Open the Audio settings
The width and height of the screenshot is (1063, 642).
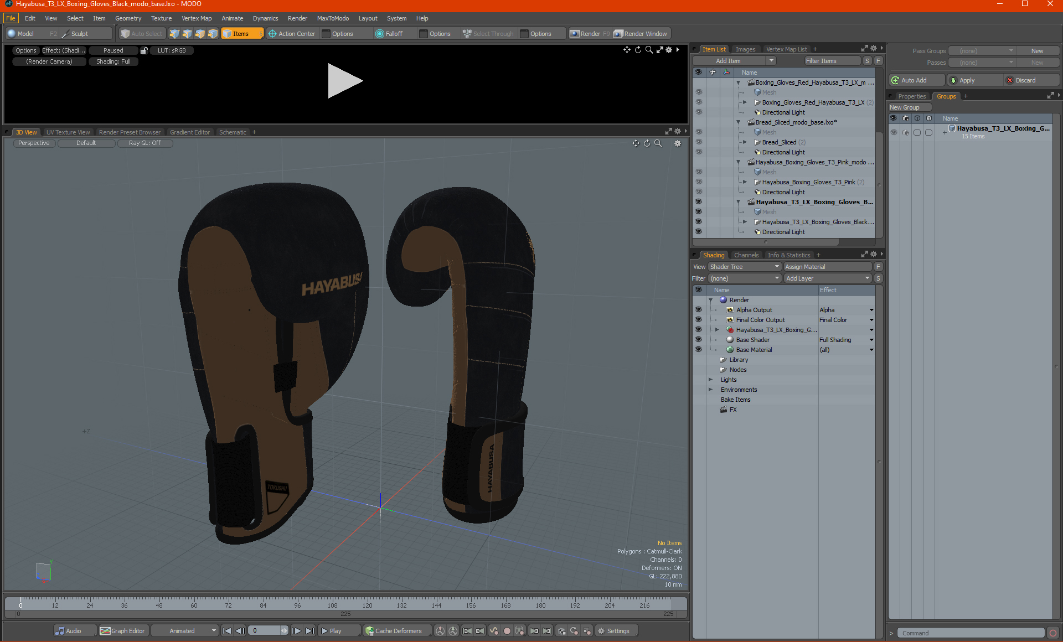(x=68, y=631)
